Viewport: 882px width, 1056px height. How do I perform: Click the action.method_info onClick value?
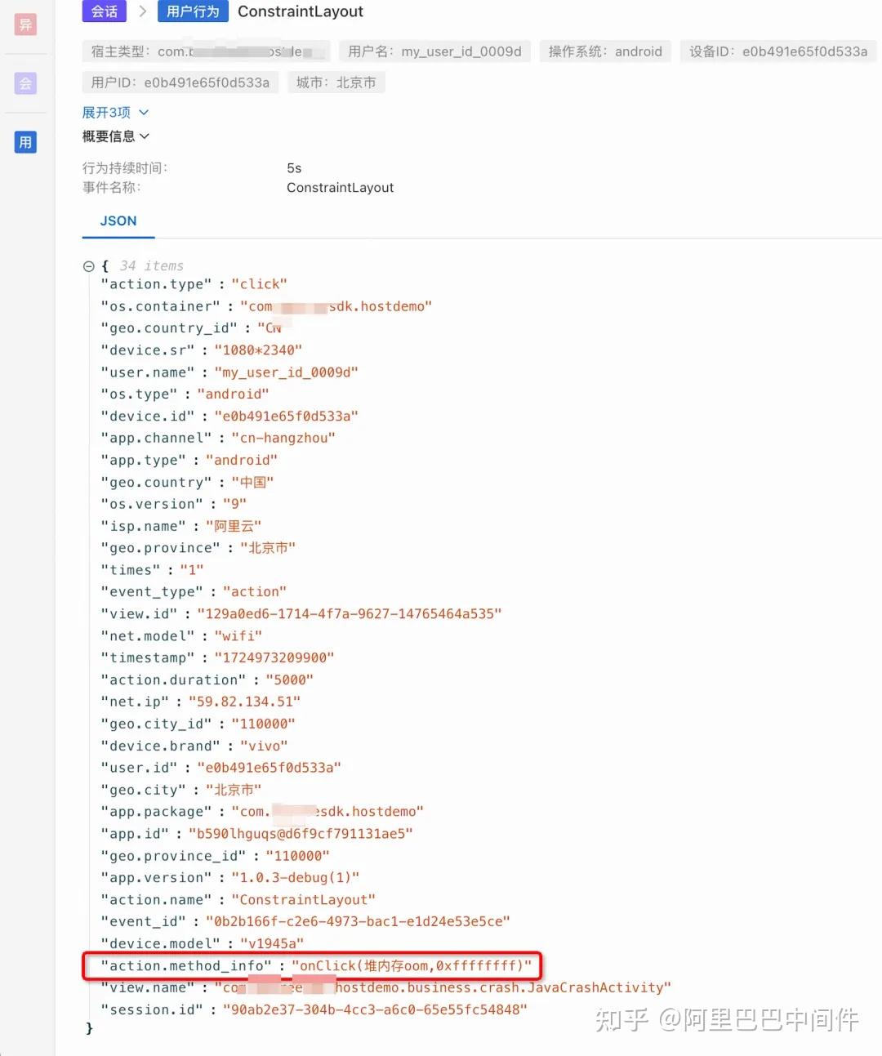pyautogui.click(x=412, y=966)
